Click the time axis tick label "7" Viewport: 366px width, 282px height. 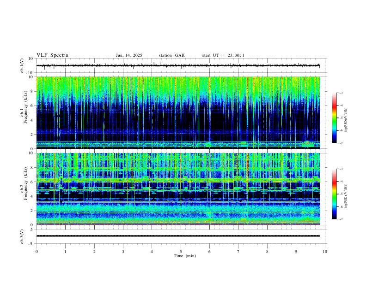(x=238, y=252)
